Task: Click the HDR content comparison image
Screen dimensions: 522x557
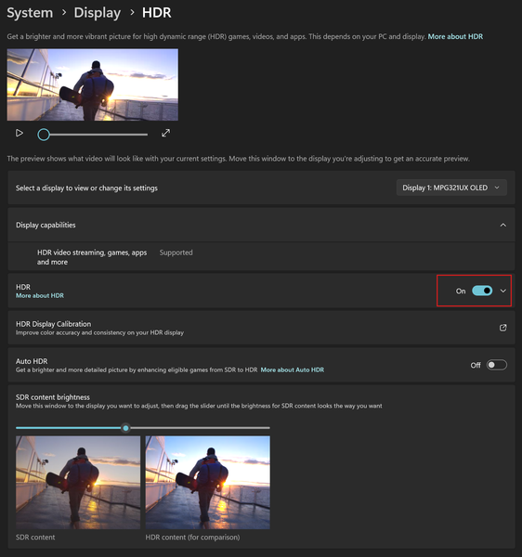Action: 207,483
